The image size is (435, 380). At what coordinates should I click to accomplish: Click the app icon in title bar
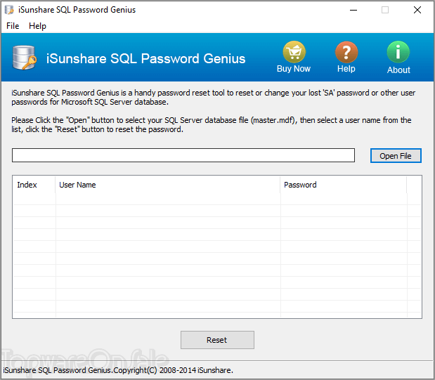click(9, 10)
